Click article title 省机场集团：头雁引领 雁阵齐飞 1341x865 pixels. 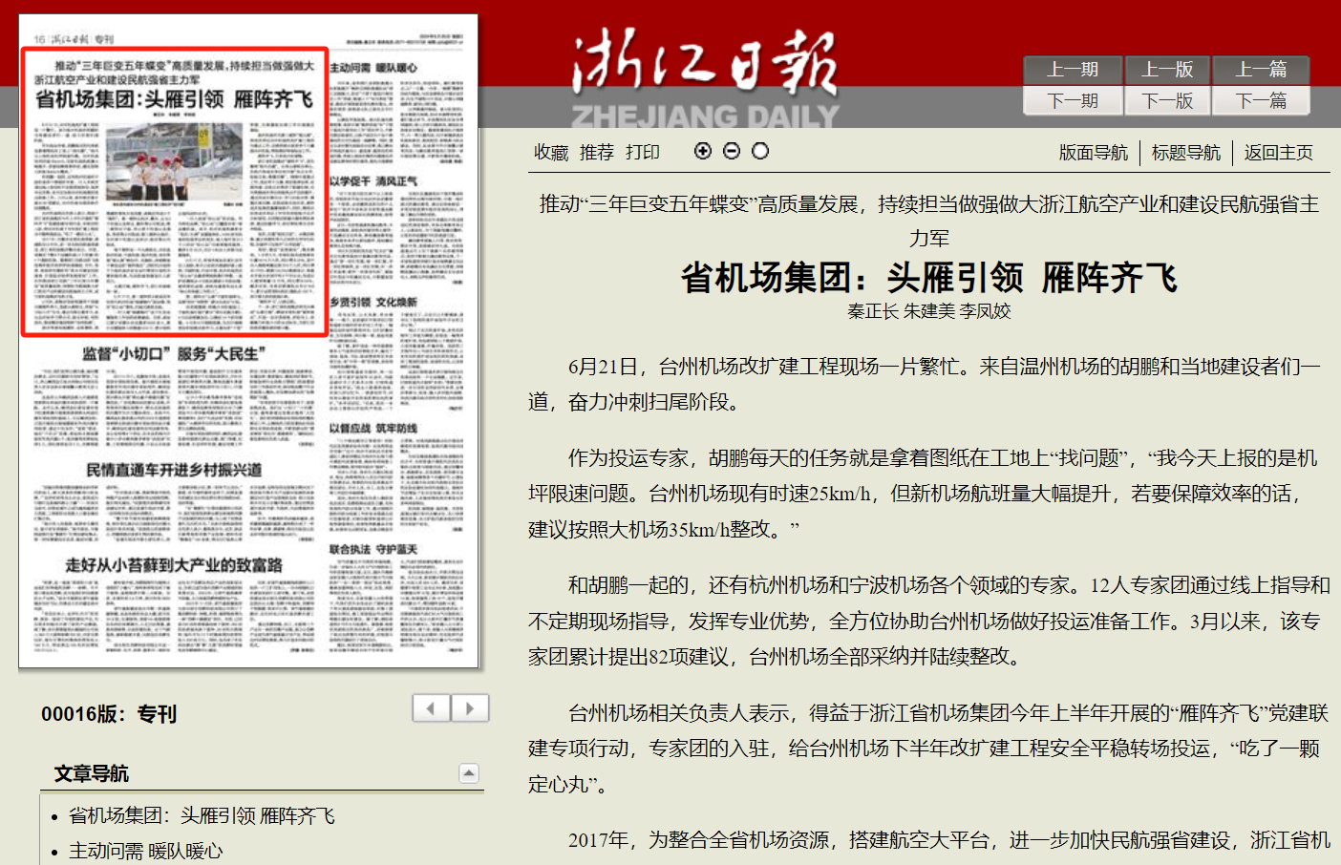pos(929,278)
